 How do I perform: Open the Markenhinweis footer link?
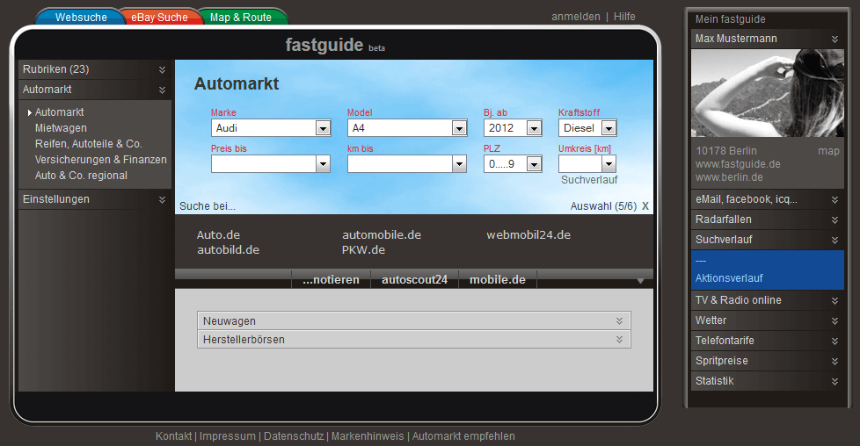[x=368, y=436]
